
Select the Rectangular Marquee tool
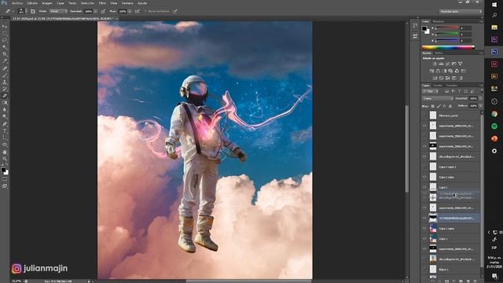5,33
